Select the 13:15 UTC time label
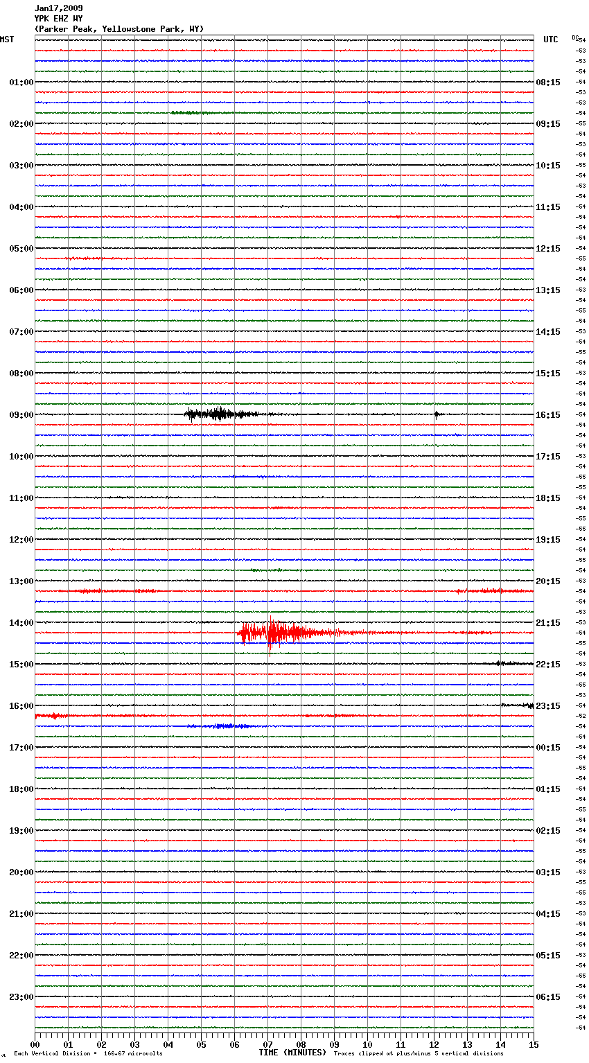589x1063 pixels. tap(548, 290)
